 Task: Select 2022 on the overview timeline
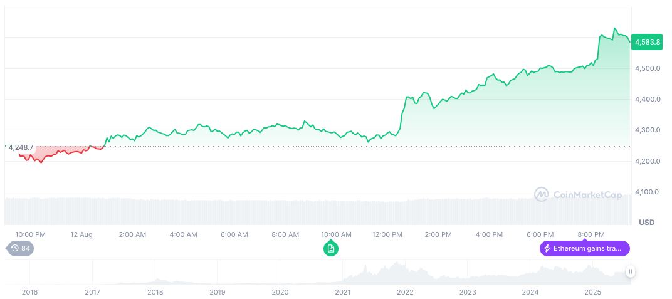point(406,292)
